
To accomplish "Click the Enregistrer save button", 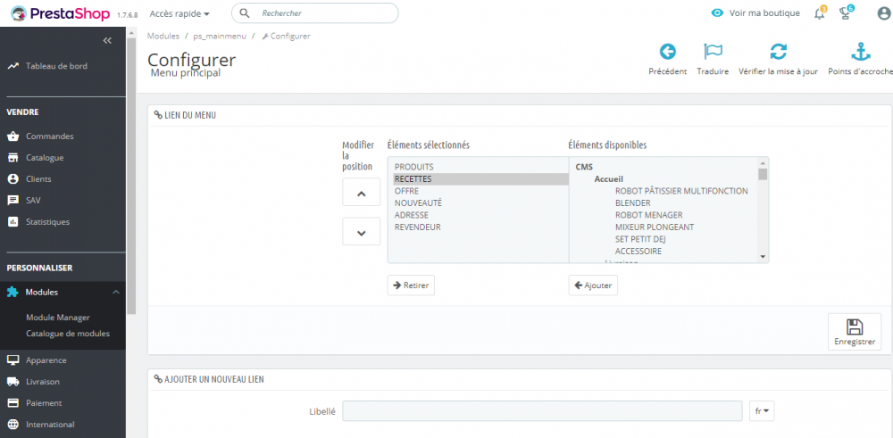I will click(855, 332).
